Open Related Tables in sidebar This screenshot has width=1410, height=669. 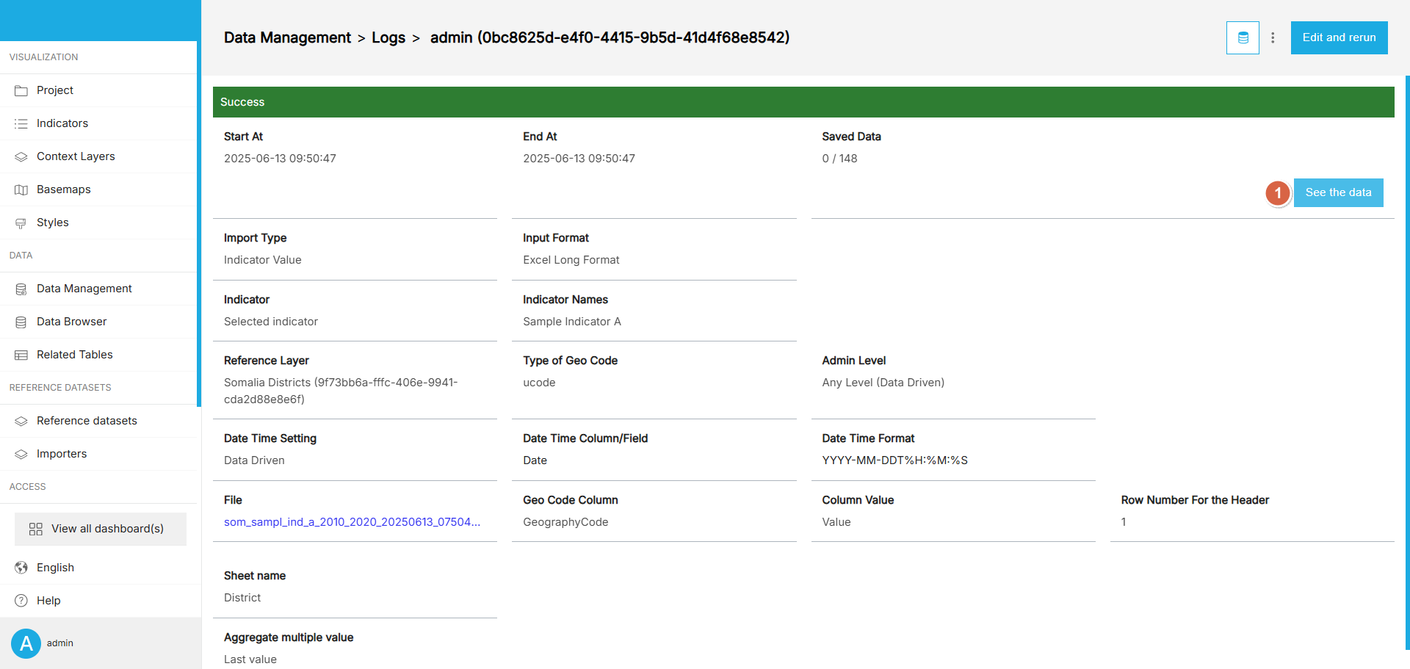pyautogui.click(x=98, y=355)
